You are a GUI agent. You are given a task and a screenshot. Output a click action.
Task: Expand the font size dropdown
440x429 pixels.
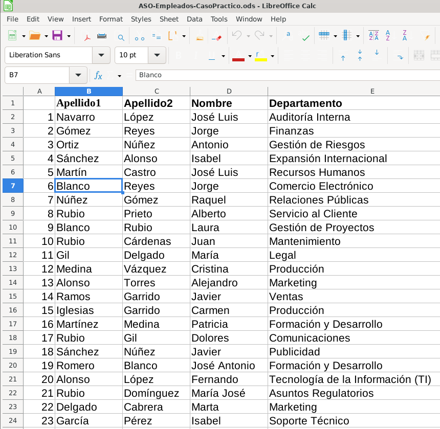pyautogui.click(x=157, y=55)
